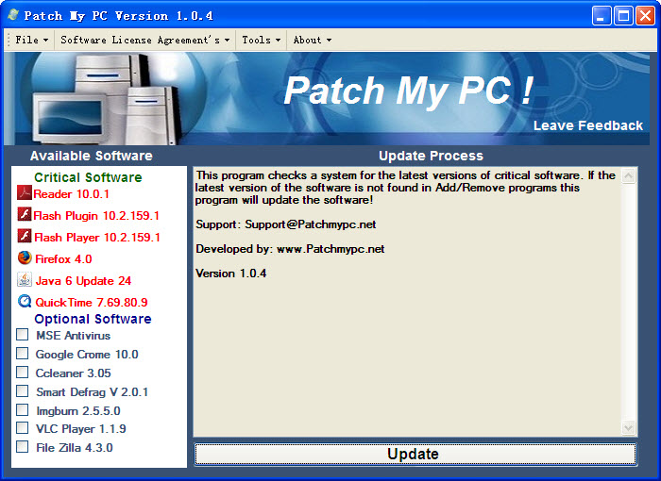Click the Flash Player icon

click(24, 236)
